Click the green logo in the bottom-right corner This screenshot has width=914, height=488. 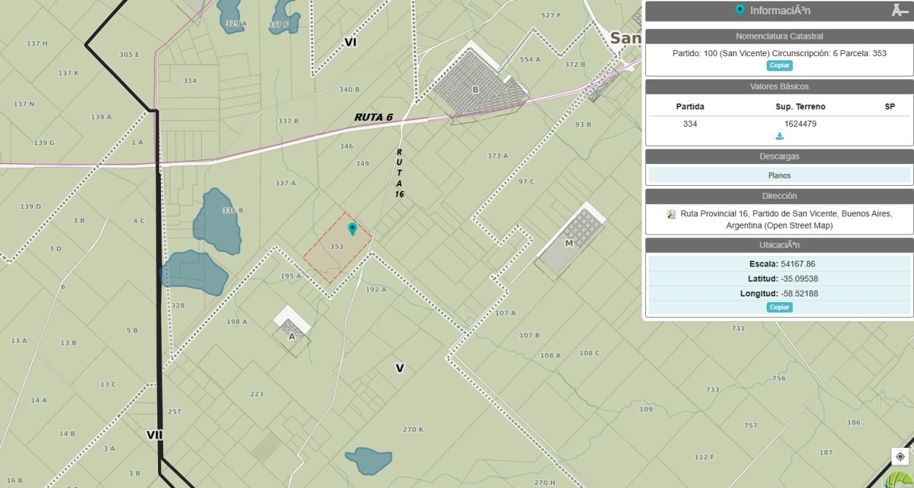pos(902,480)
